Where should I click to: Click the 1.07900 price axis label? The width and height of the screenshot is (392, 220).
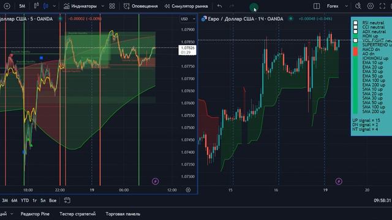(188, 30)
